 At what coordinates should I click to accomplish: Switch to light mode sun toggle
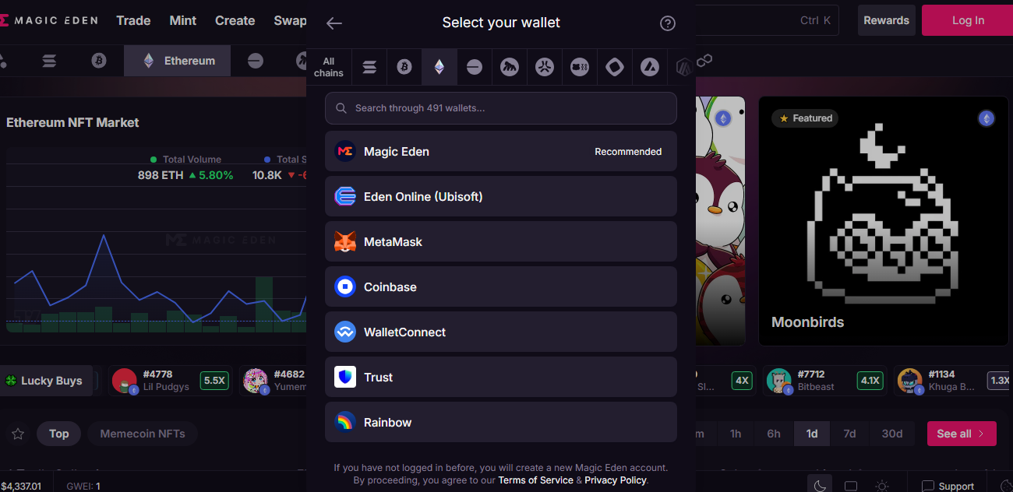[881, 486]
